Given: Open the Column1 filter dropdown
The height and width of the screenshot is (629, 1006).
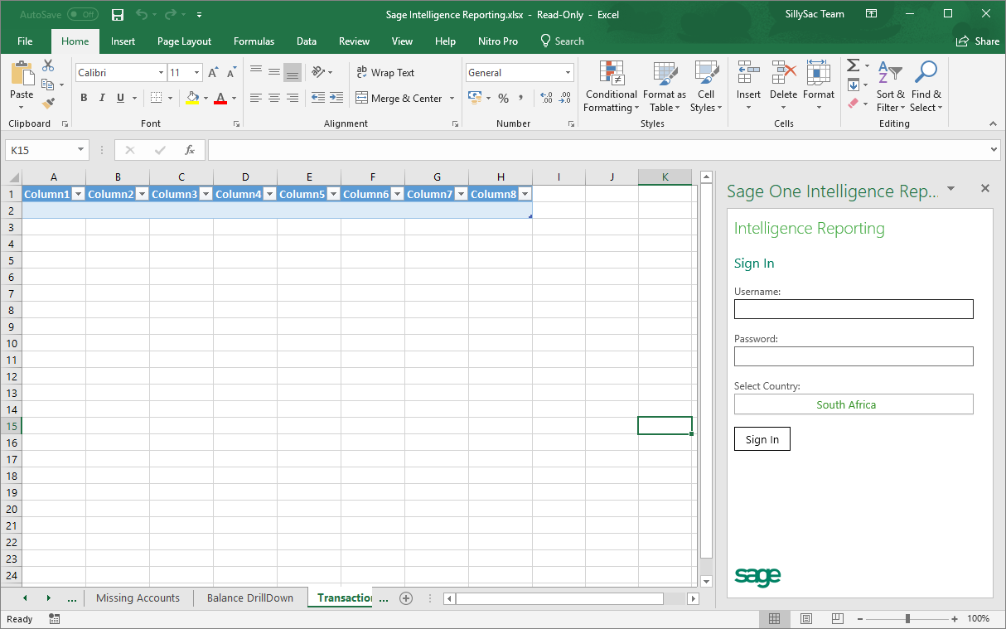Looking at the screenshot, I should click(78, 194).
